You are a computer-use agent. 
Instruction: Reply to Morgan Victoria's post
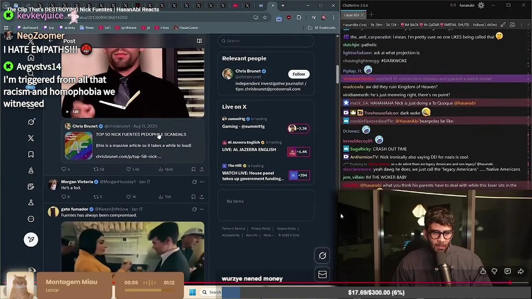[65, 197]
